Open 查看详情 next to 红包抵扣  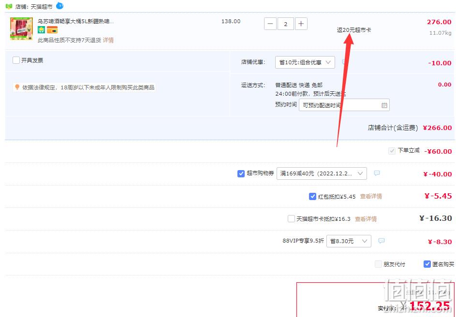point(371,196)
